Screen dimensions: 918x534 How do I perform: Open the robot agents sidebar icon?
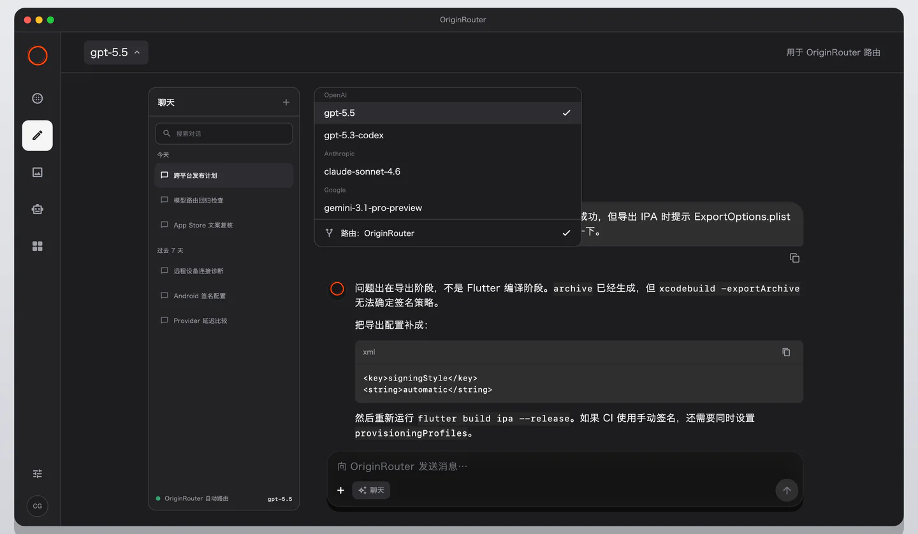click(38, 209)
